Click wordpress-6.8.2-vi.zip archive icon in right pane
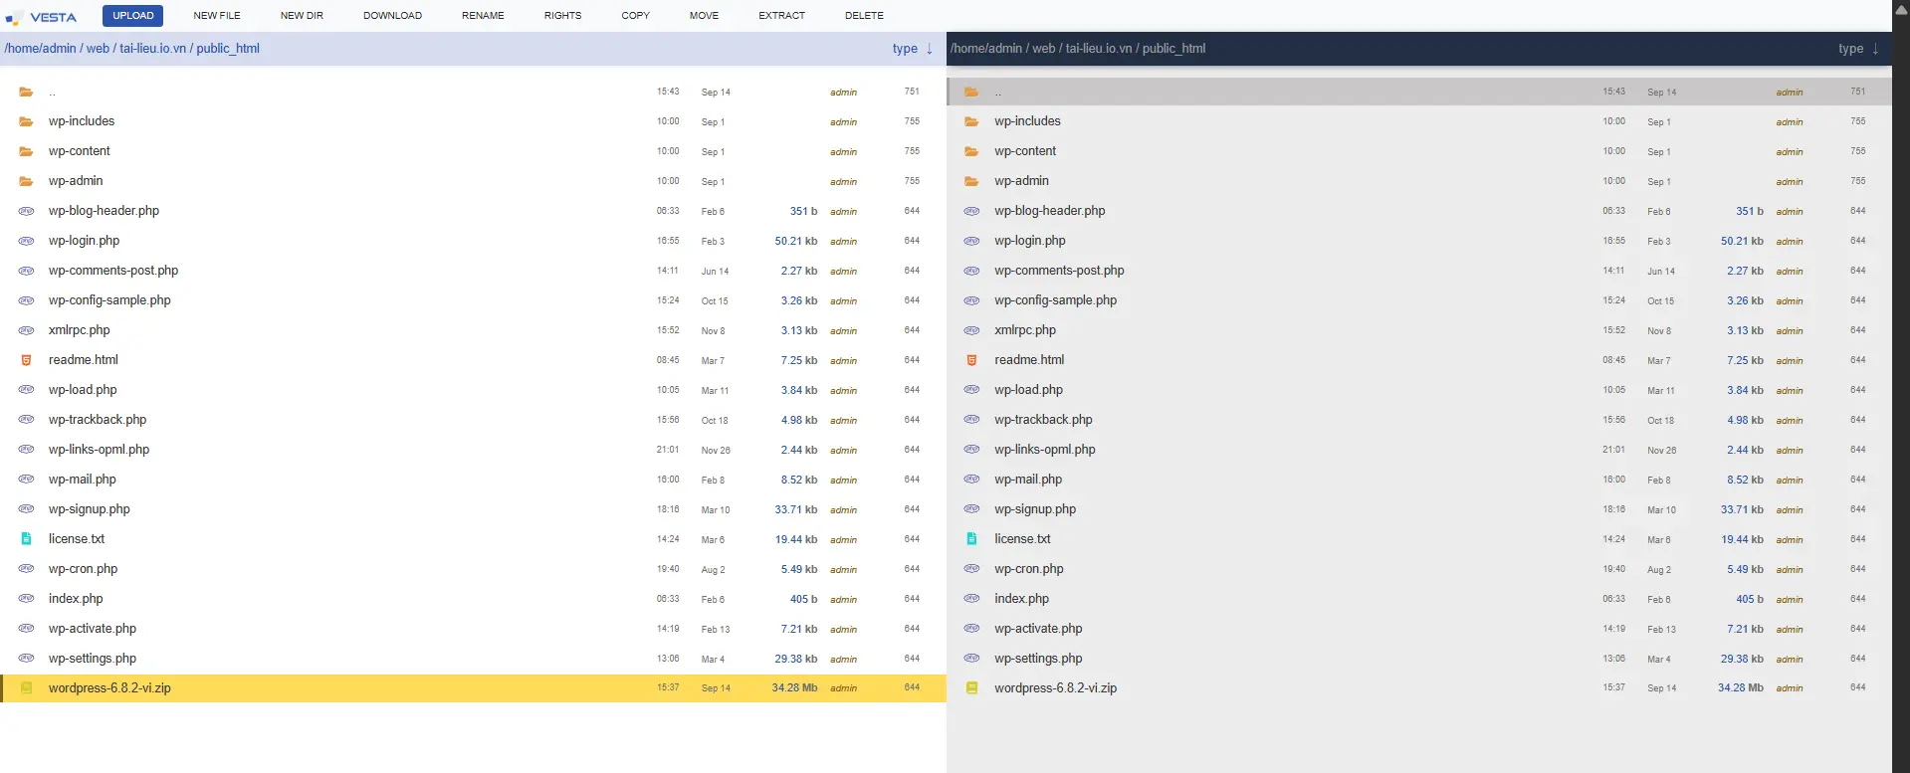 pos(971,688)
